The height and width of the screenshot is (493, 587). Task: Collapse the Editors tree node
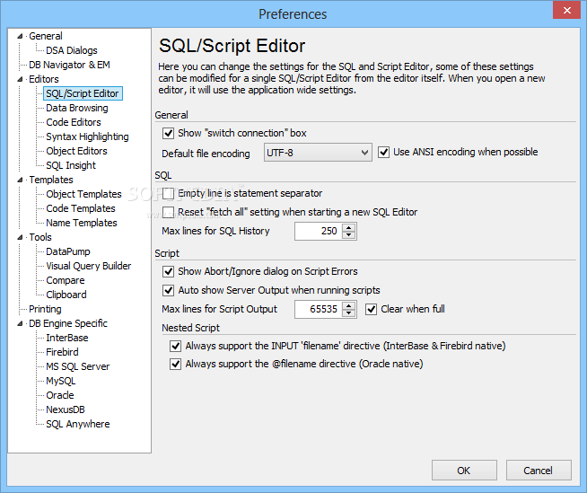(x=20, y=79)
